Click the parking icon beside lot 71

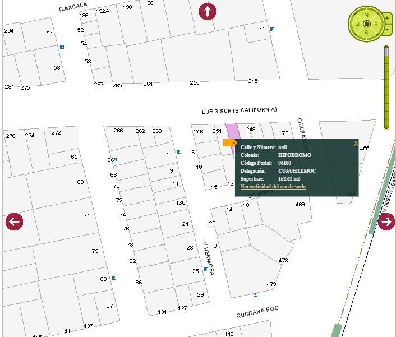point(272,29)
